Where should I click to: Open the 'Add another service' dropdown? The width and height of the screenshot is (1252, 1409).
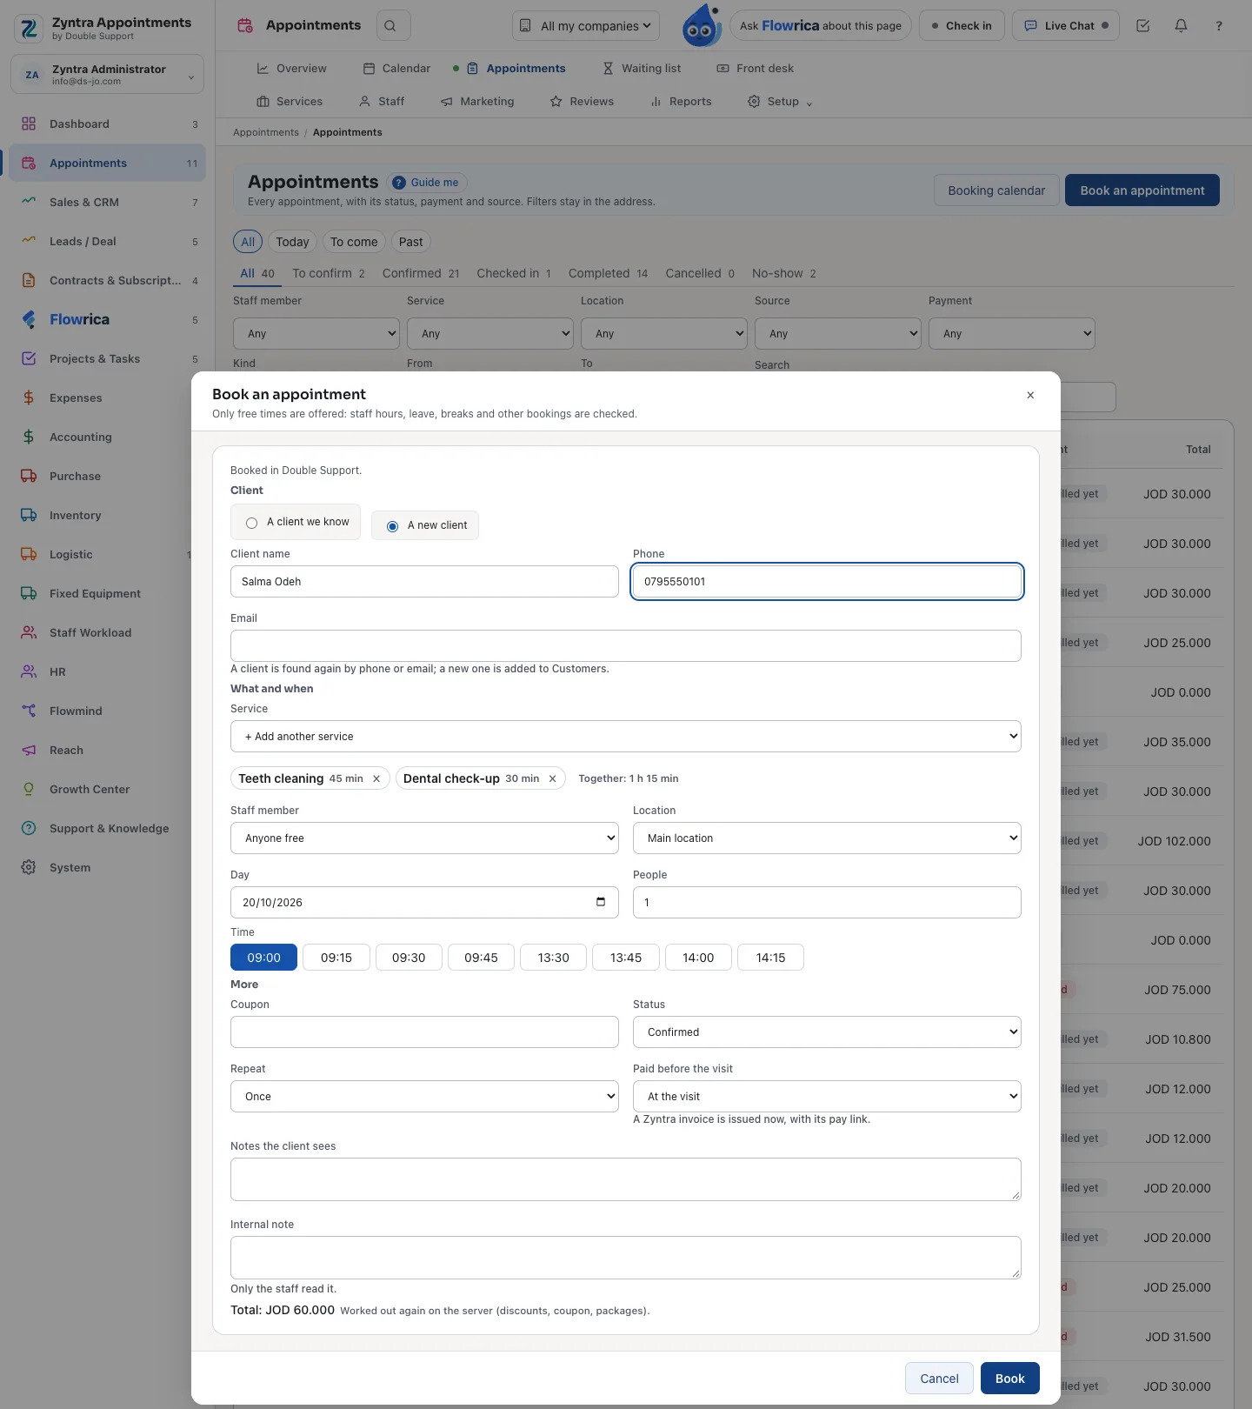[626, 737]
